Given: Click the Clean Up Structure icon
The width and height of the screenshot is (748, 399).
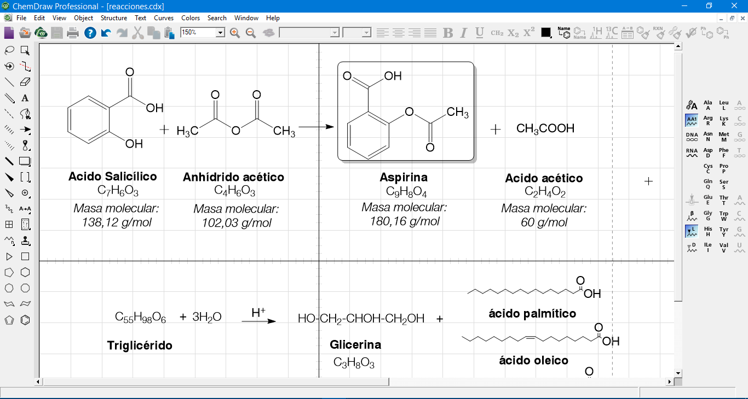Looking at the screenshot, I should [643, 33].
